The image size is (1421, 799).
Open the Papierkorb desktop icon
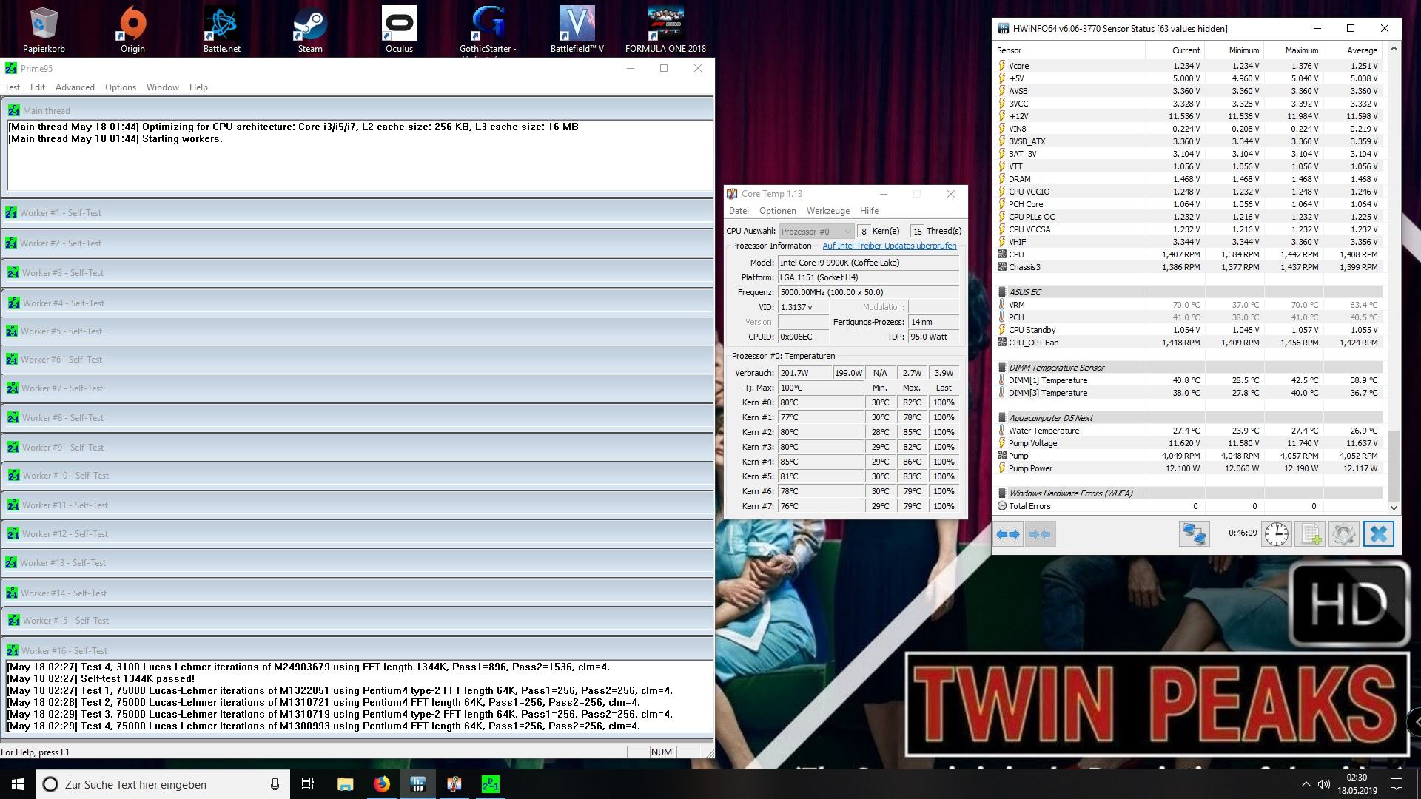pos(44,30)
